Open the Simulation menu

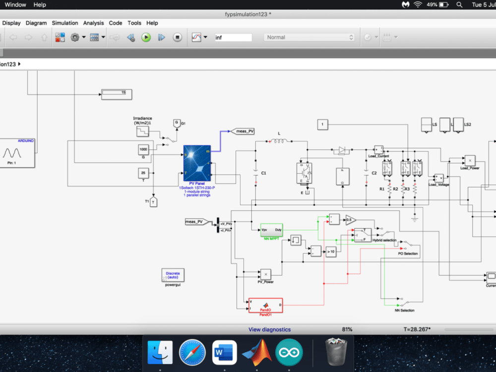pyautogui.click(x=65, y=23)
